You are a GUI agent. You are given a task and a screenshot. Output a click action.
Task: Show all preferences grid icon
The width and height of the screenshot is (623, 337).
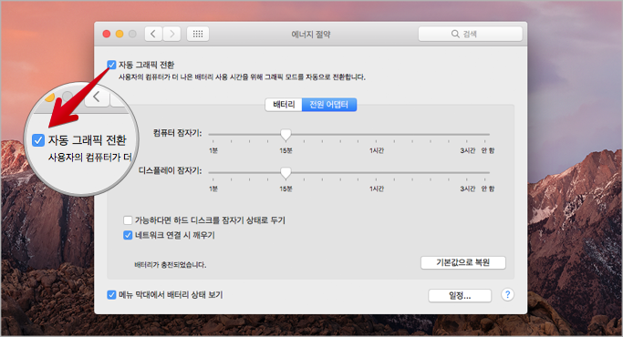(x=198, y=34)
